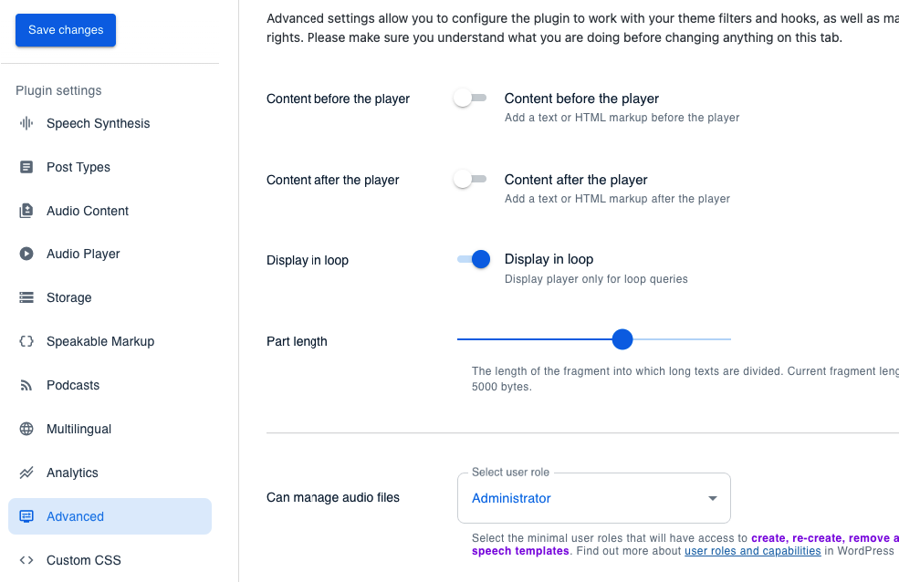
Task: Open the Select user role dropdown
Action: tap(594, 498)
